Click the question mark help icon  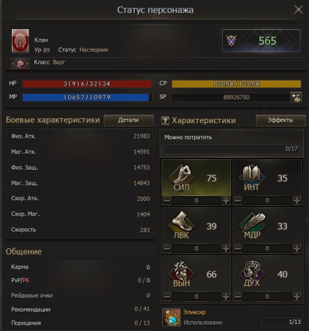coord(165,120)
